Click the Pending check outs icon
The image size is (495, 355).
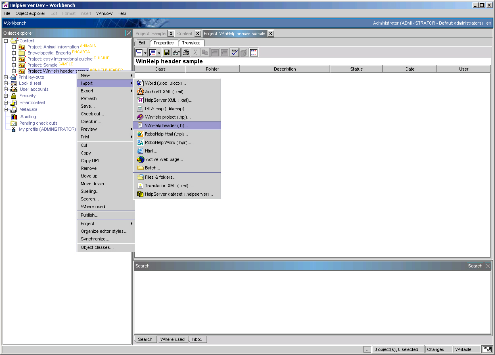point(14,123)
